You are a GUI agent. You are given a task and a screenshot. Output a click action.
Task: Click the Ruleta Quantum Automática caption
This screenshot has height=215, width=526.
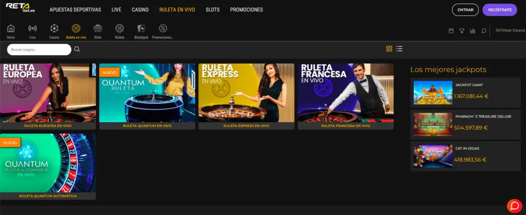(48, 196)
